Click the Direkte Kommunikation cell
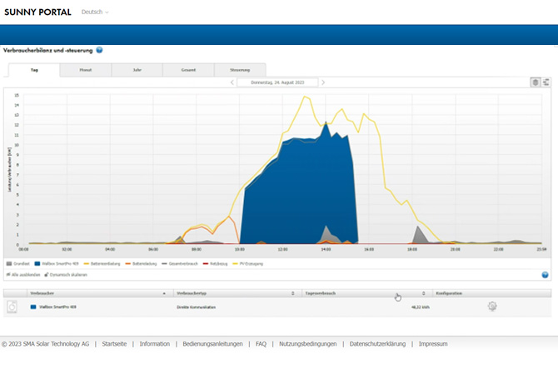 196,307
